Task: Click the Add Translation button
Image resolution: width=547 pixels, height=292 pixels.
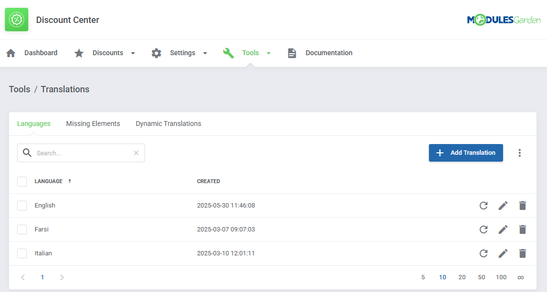Action: click(466, 153)
